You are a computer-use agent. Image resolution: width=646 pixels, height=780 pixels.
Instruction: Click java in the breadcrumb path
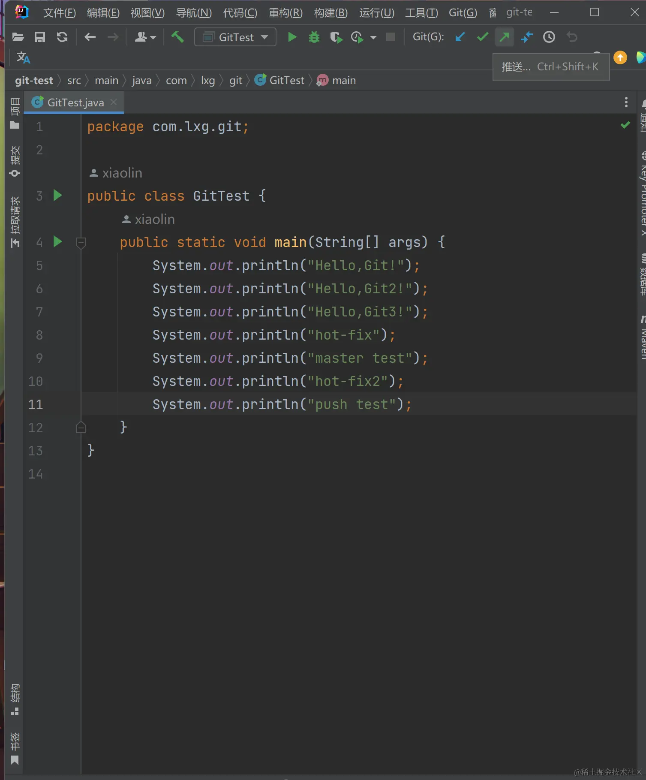click(x=142, y=81)
